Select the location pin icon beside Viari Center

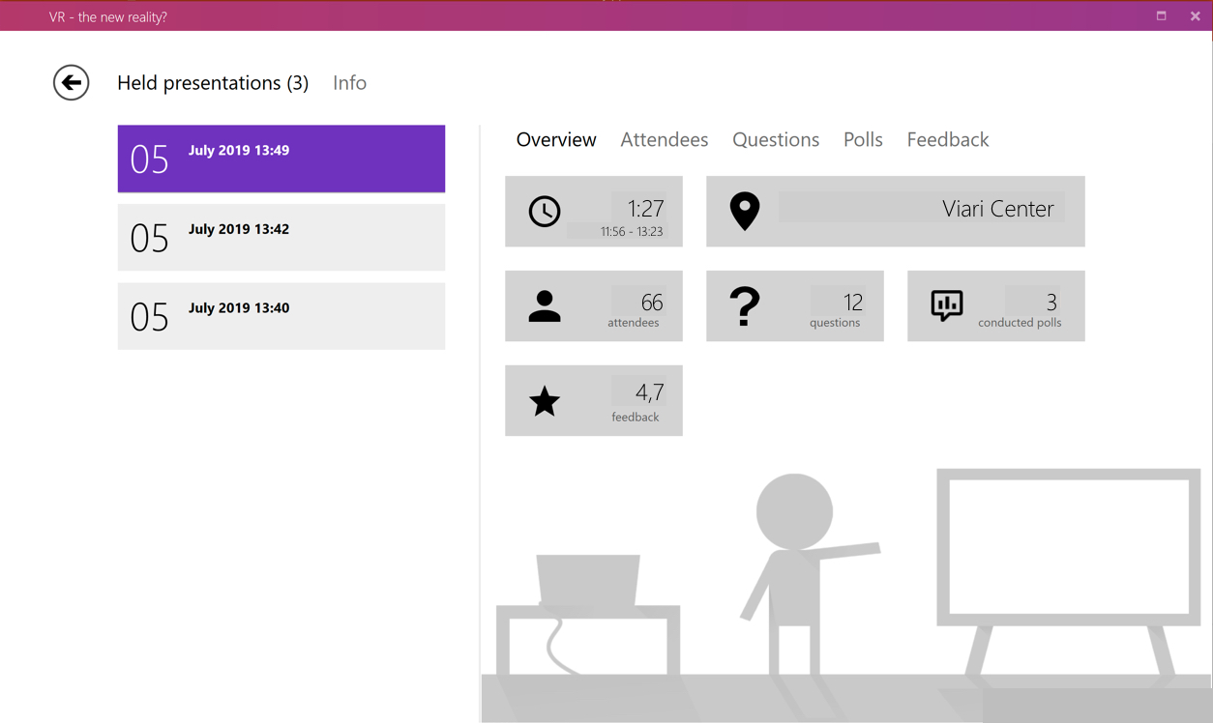pyautogui.click(x=745, y=211)
